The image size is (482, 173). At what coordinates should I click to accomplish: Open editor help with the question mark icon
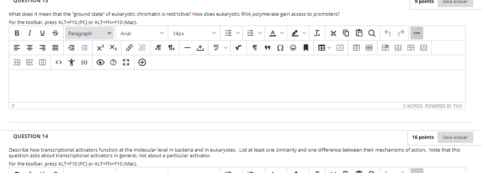[113, 62]
